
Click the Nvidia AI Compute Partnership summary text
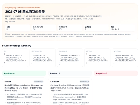point(24,88)
